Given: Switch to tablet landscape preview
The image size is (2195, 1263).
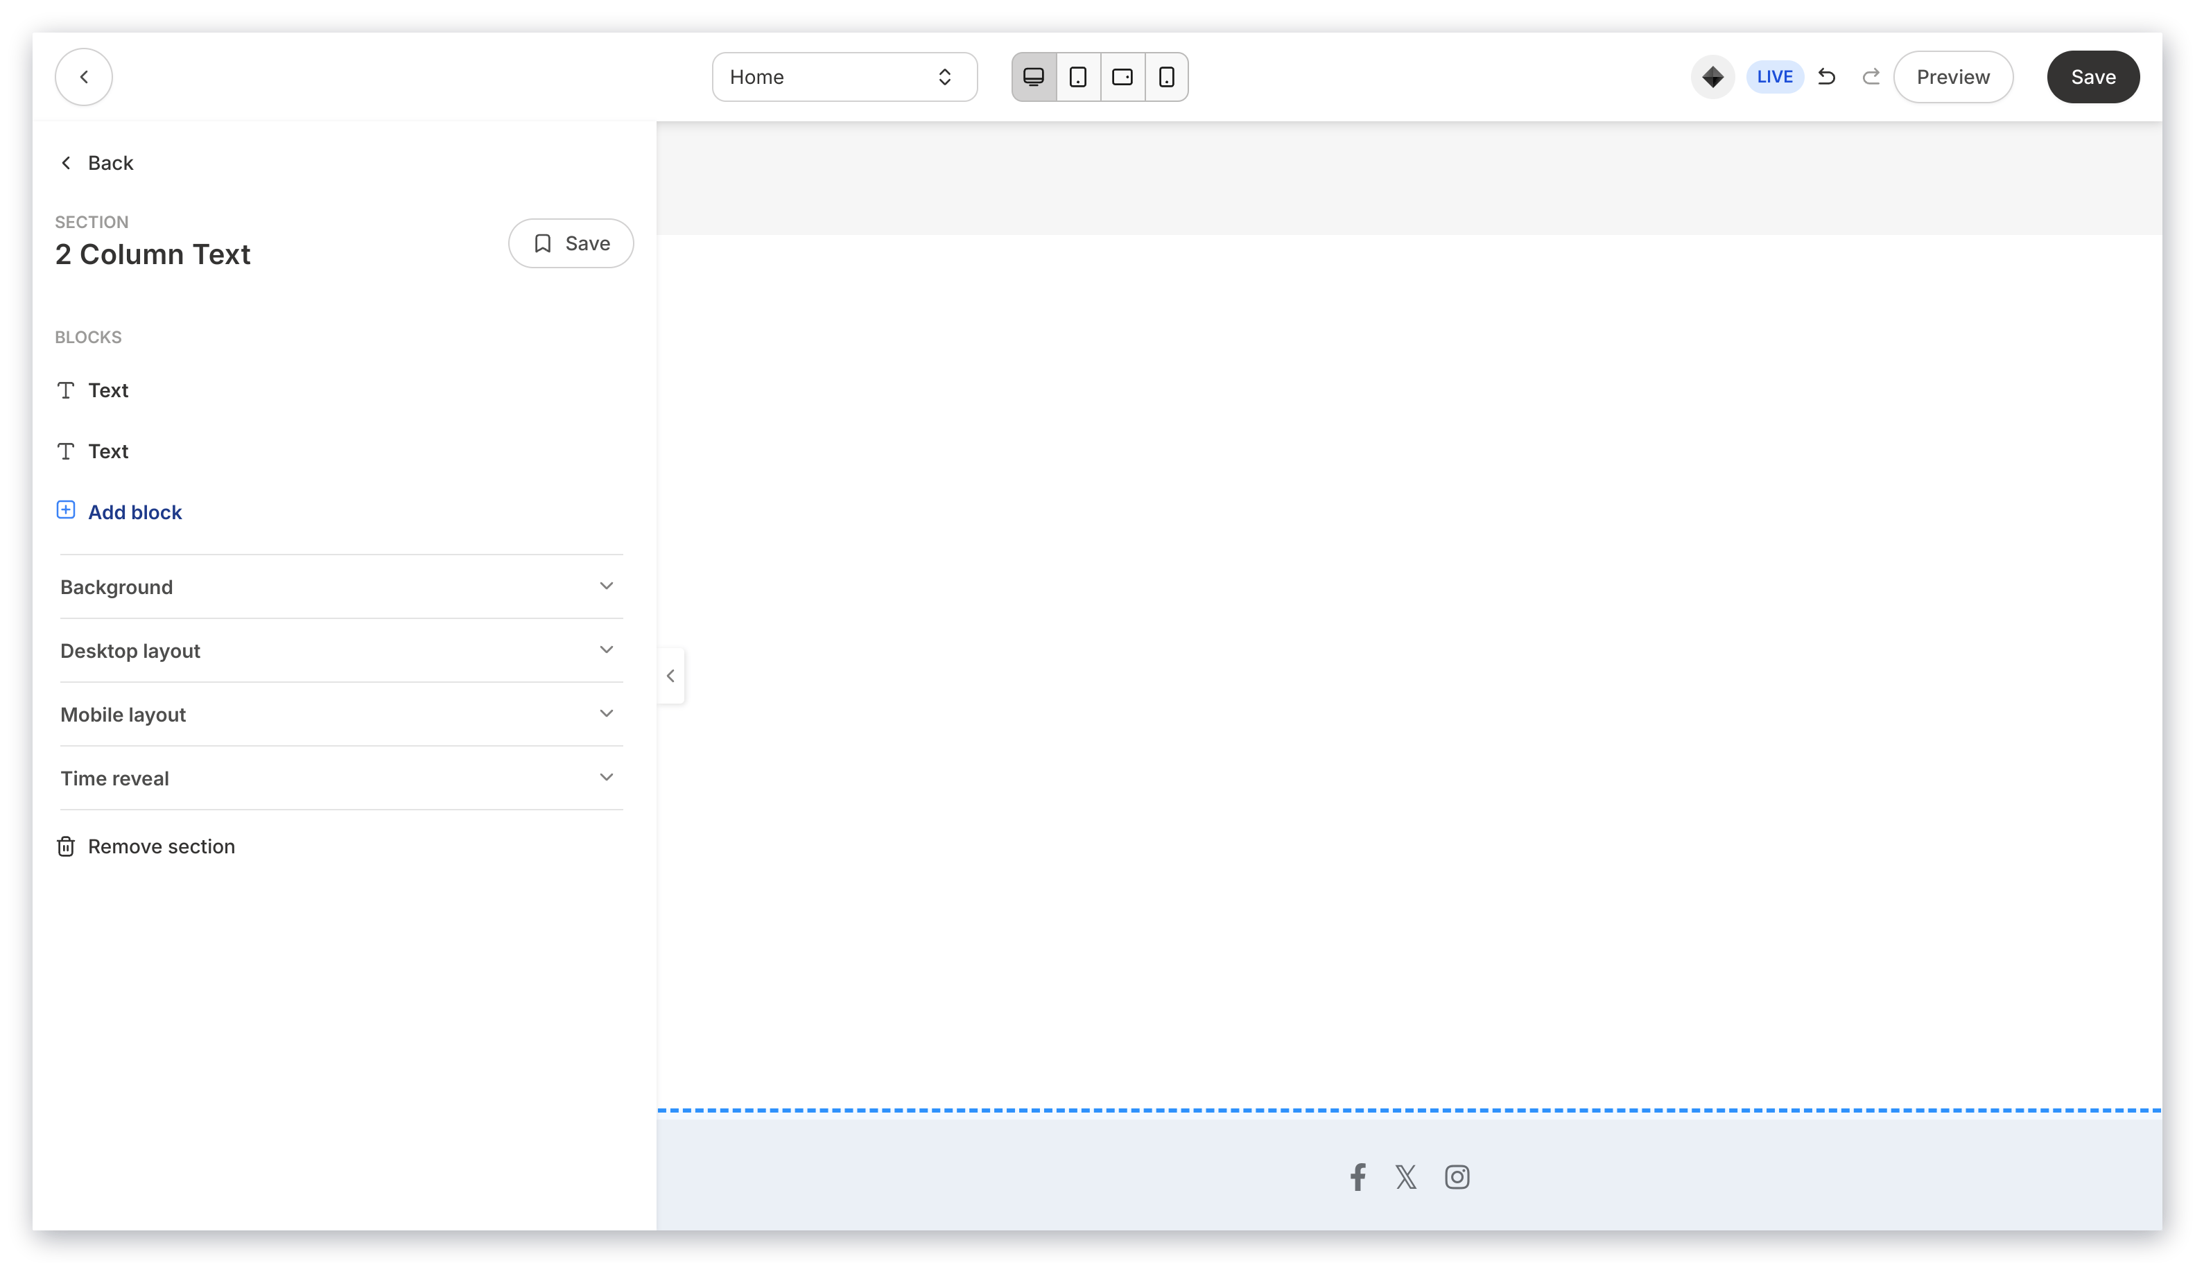Looking at the screenshot, I should (1122, 77).
